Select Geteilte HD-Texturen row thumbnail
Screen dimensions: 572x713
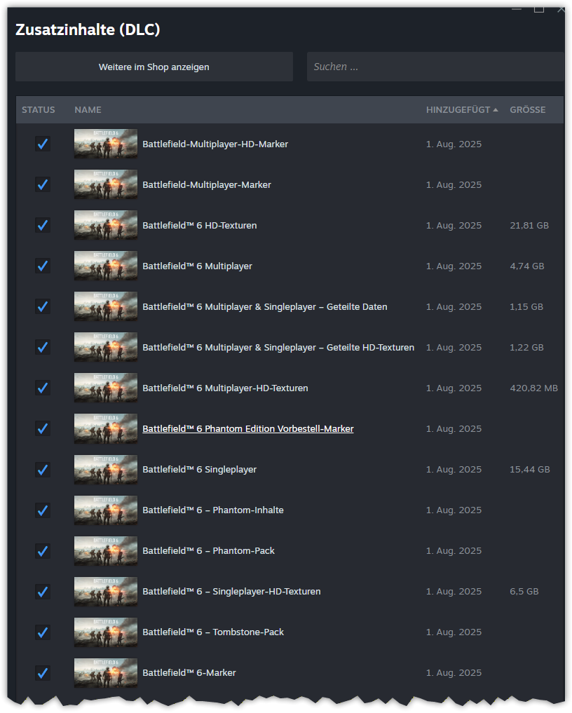(x=105, y=347)
